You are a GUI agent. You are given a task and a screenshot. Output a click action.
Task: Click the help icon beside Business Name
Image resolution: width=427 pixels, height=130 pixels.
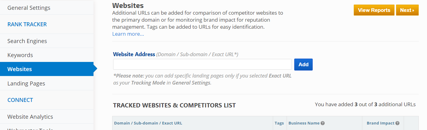pos(323,123)
